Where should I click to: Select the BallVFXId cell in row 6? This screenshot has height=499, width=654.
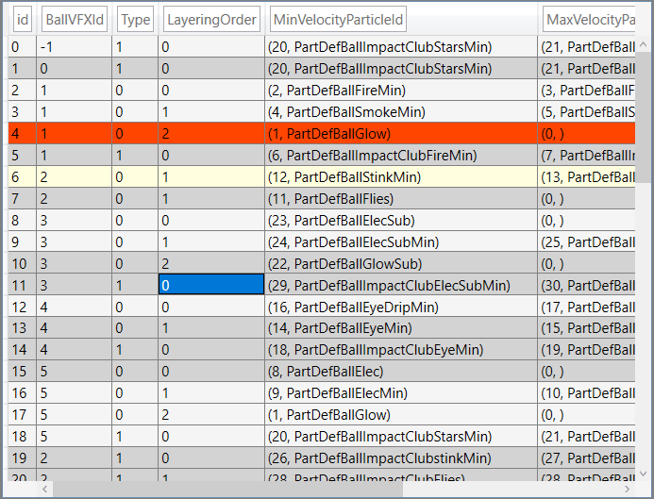[74, 176]
